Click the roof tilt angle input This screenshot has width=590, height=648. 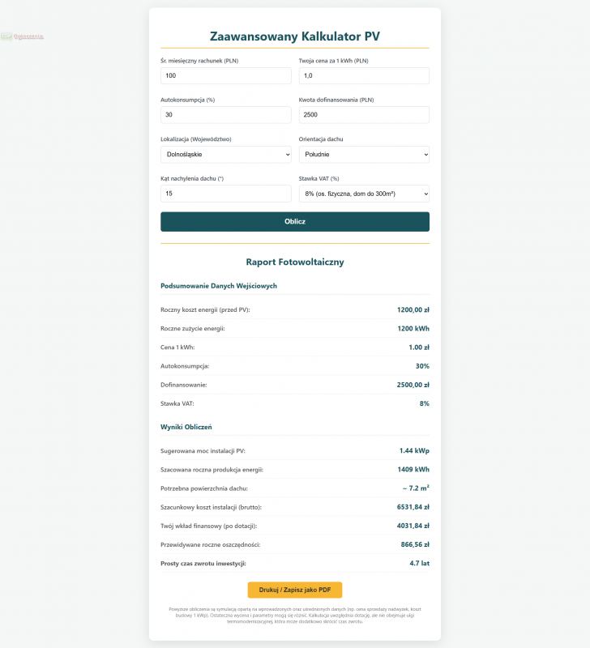pyautogui.click(x=225, y=194)
